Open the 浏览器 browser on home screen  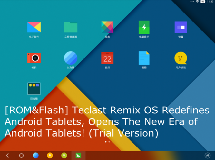[71, 58]
